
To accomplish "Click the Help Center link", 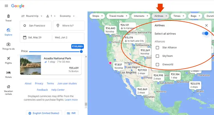I will click(58, 90).
